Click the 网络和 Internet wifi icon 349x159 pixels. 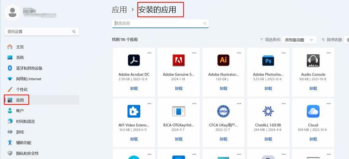(10, 79)
